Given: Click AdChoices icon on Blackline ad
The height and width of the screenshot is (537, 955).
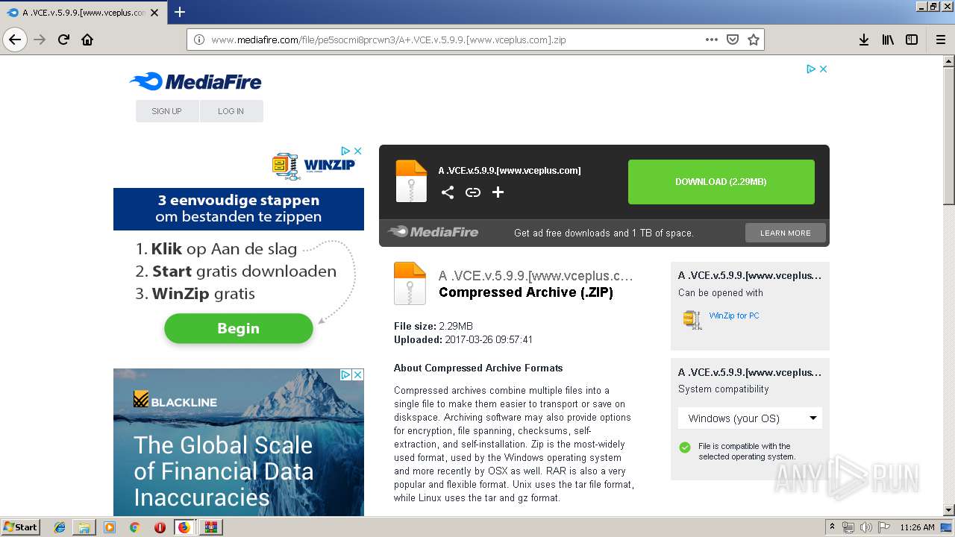Looking at the screenshot, I should tap(346, 374).
